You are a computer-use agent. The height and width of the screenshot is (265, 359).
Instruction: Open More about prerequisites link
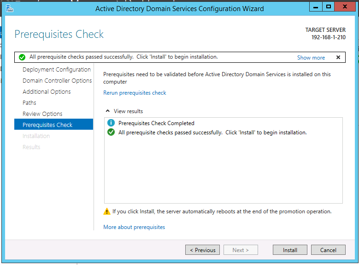[x=134, y=227]
